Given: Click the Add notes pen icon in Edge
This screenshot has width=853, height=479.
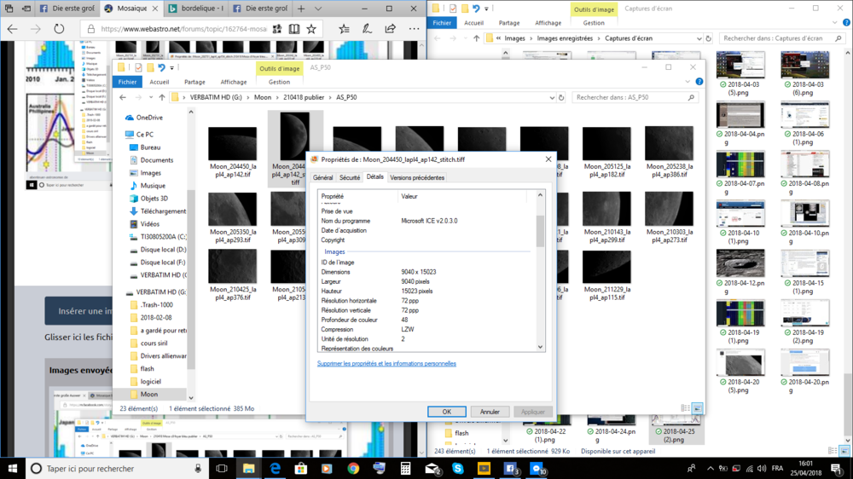Looking at the screenshot, I should (x=367, y=29).
